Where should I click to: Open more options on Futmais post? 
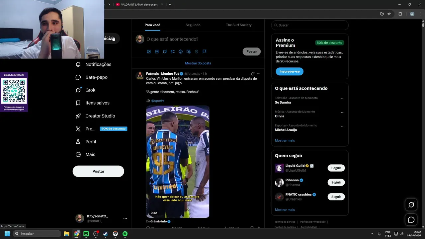259,74
